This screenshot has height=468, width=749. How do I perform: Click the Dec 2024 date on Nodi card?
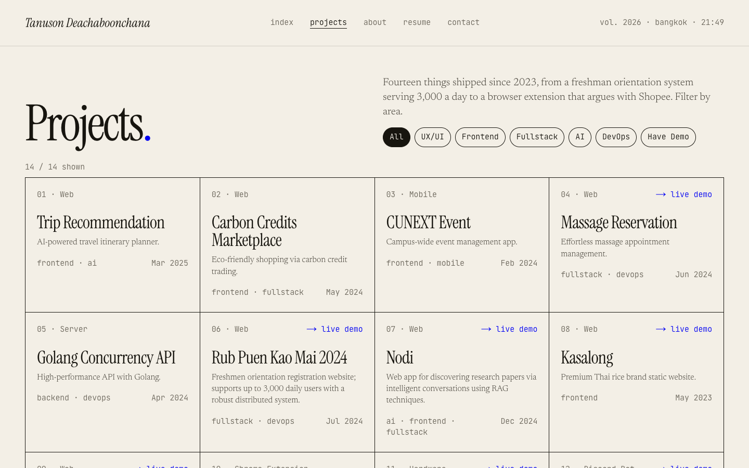pyautogui.click(x=519, y=421)
